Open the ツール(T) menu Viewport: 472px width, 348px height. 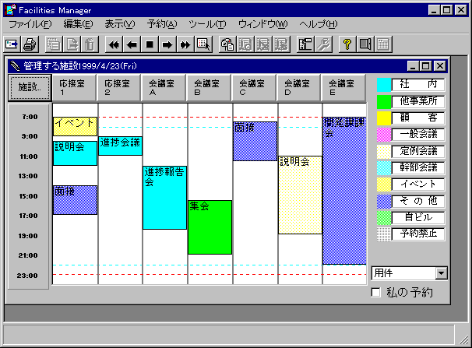(x=207, y=24)
